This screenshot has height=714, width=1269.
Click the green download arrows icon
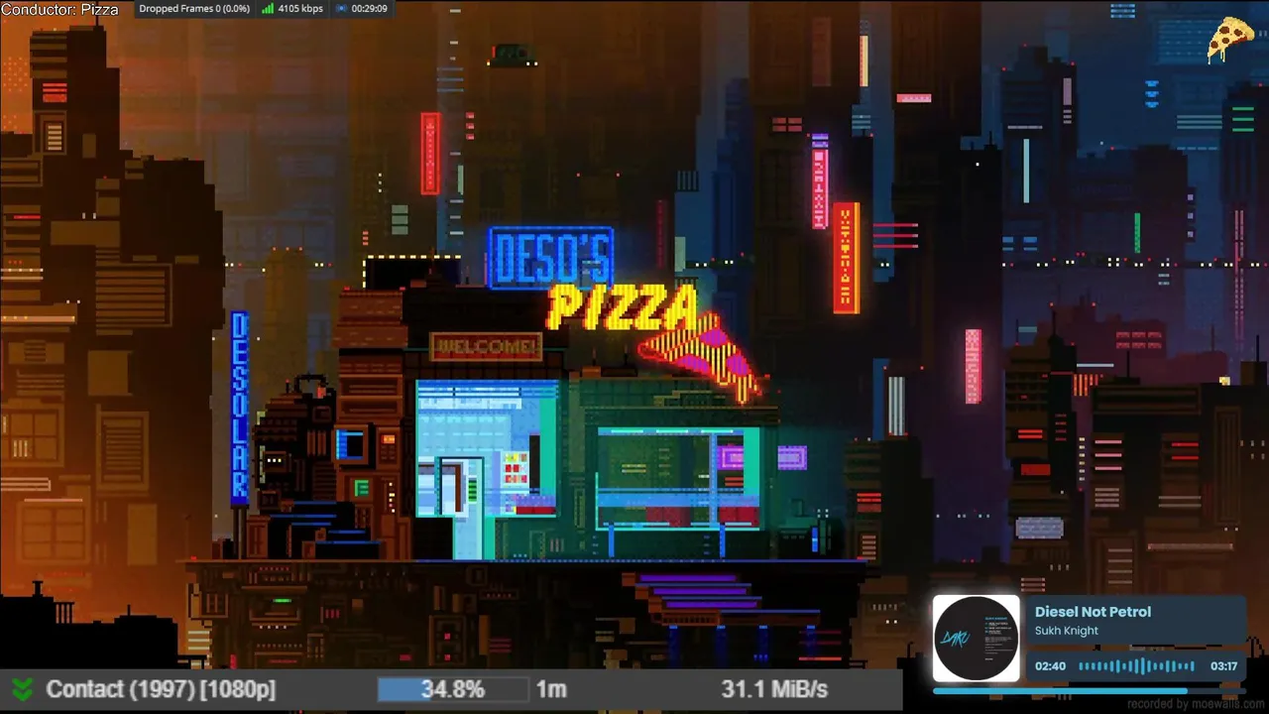coord(22,689)
